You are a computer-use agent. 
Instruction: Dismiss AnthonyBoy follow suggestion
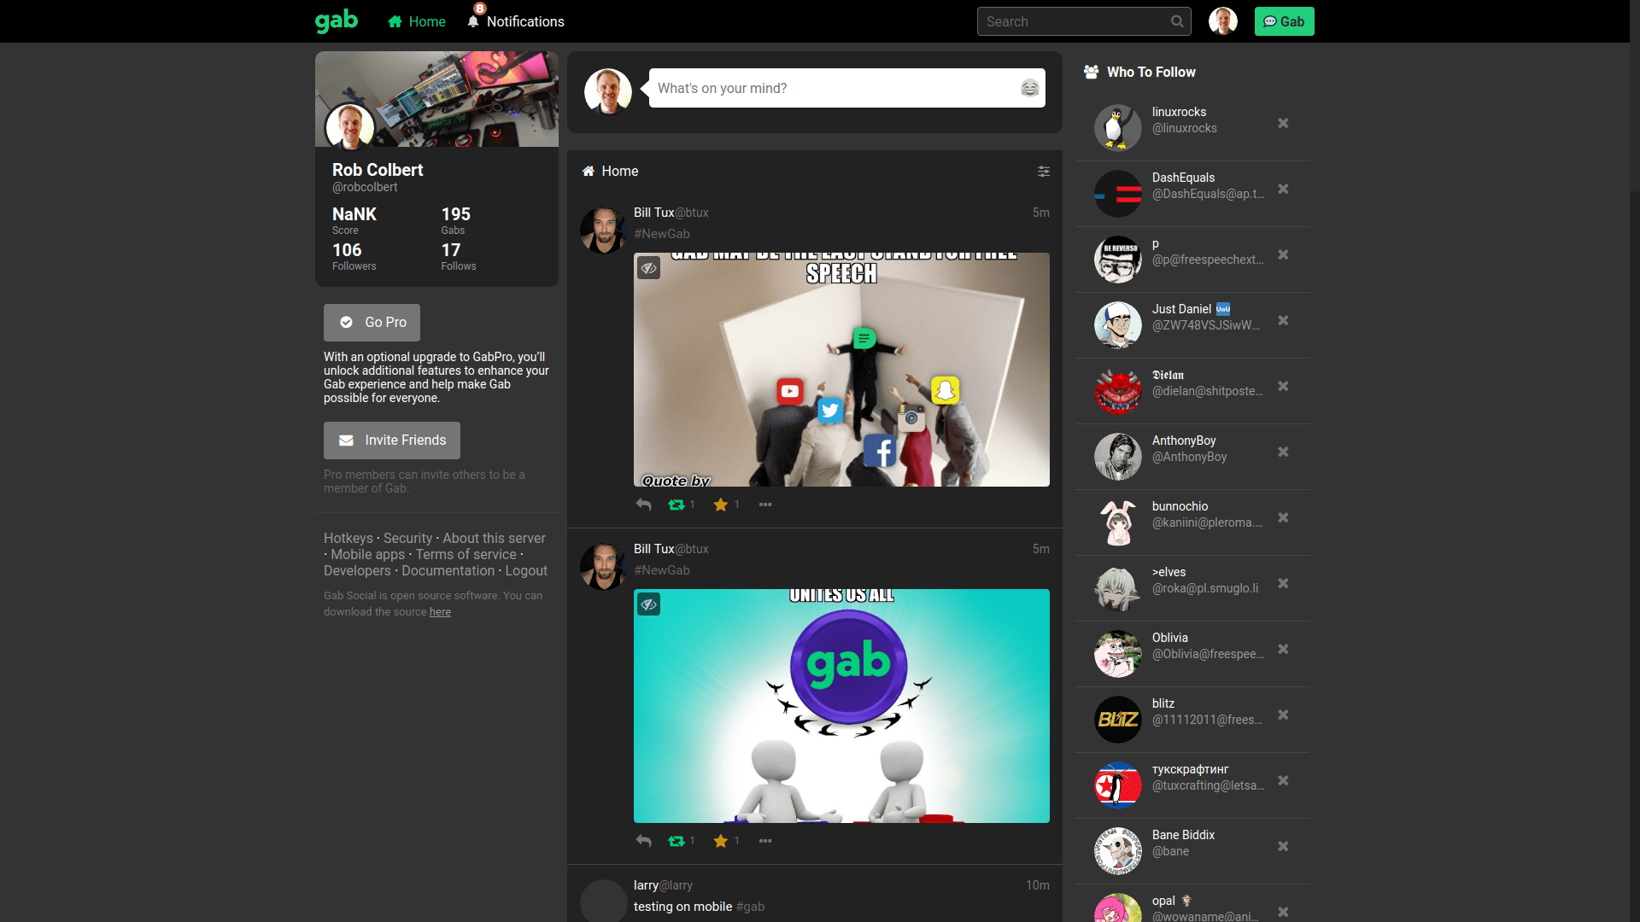1283,452
